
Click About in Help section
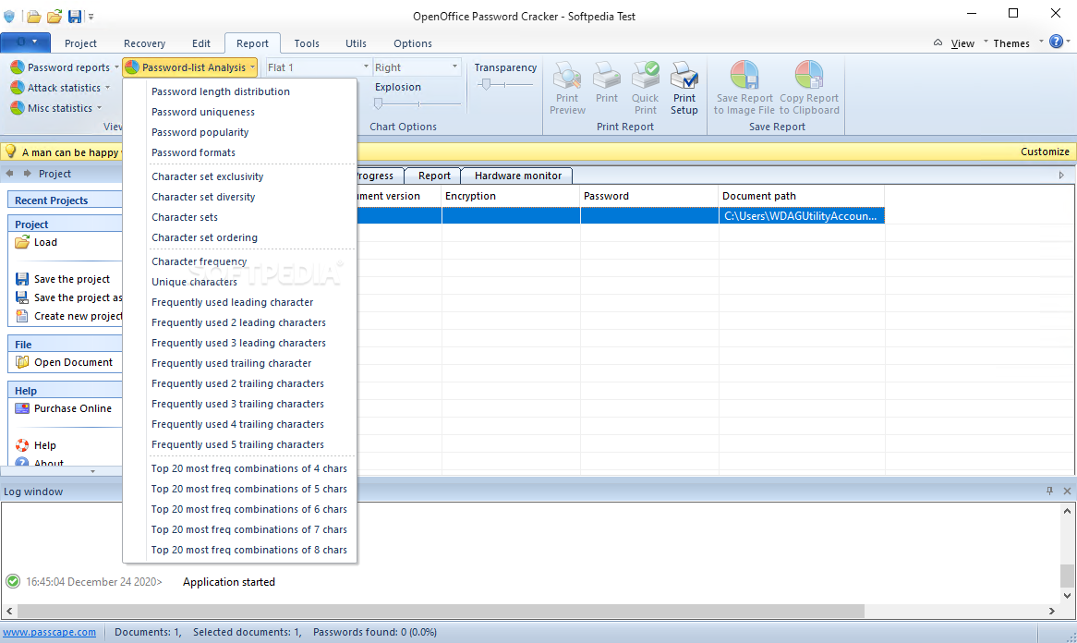coord(49,464)
